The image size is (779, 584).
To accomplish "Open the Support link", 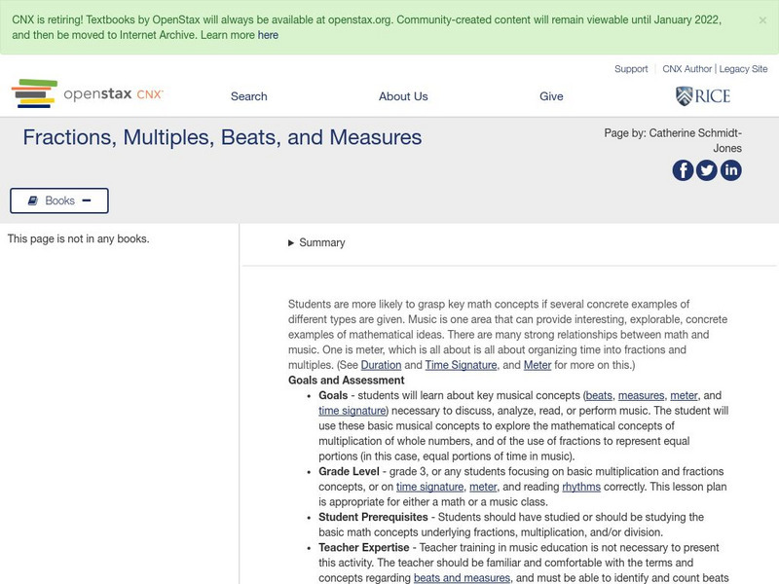I will (631, 69).
